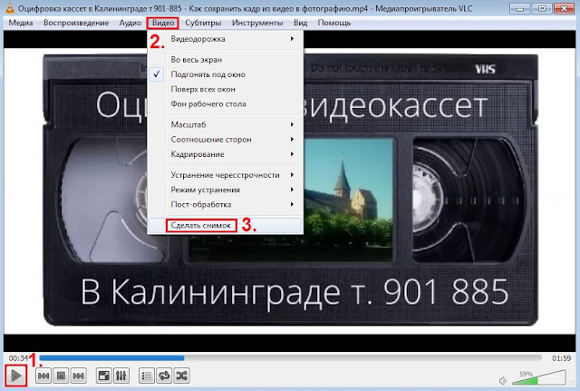The image size is (580, 391).
Task: Click the VLC cone title bar icon
Action: pyautogui.click(x=10, y=8)
